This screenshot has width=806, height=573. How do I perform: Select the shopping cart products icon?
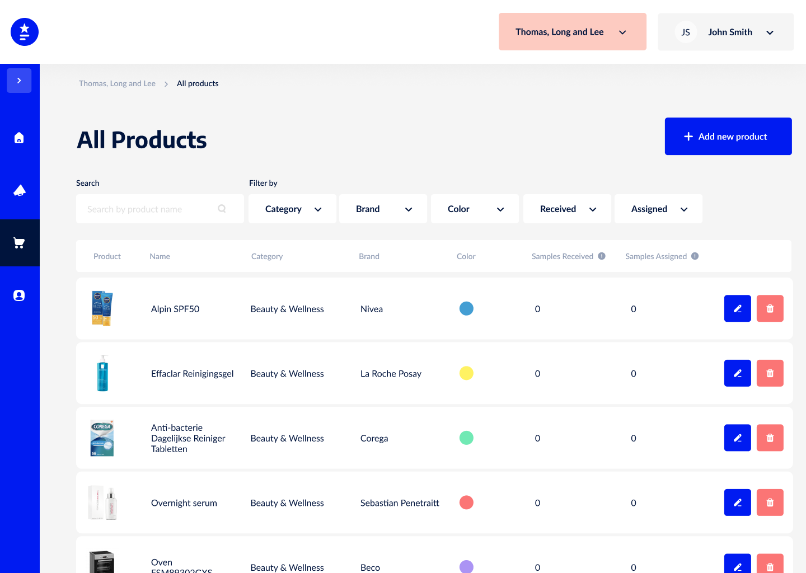point(19,243)
